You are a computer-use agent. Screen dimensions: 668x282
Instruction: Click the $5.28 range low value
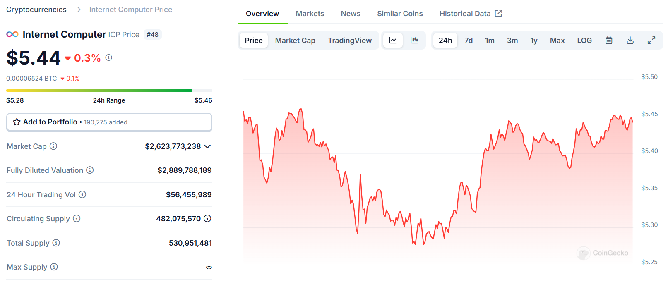[x=15, y=100]
